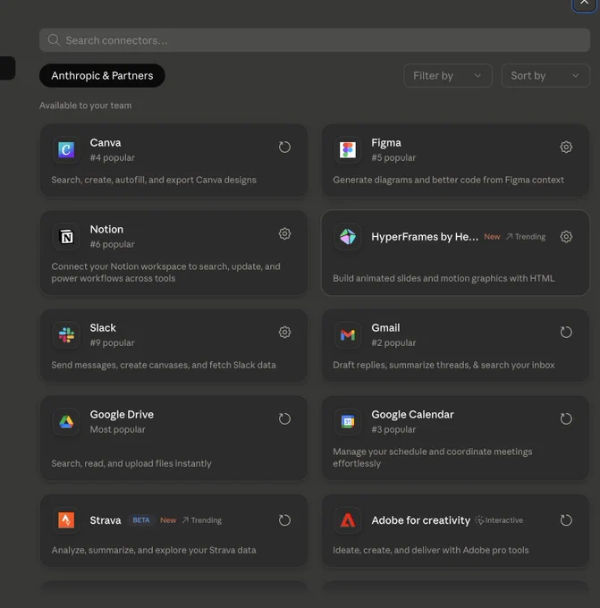Screen dimensions: 600x608
Task: Open Figma connector settings gear
Action: point(566,147)
